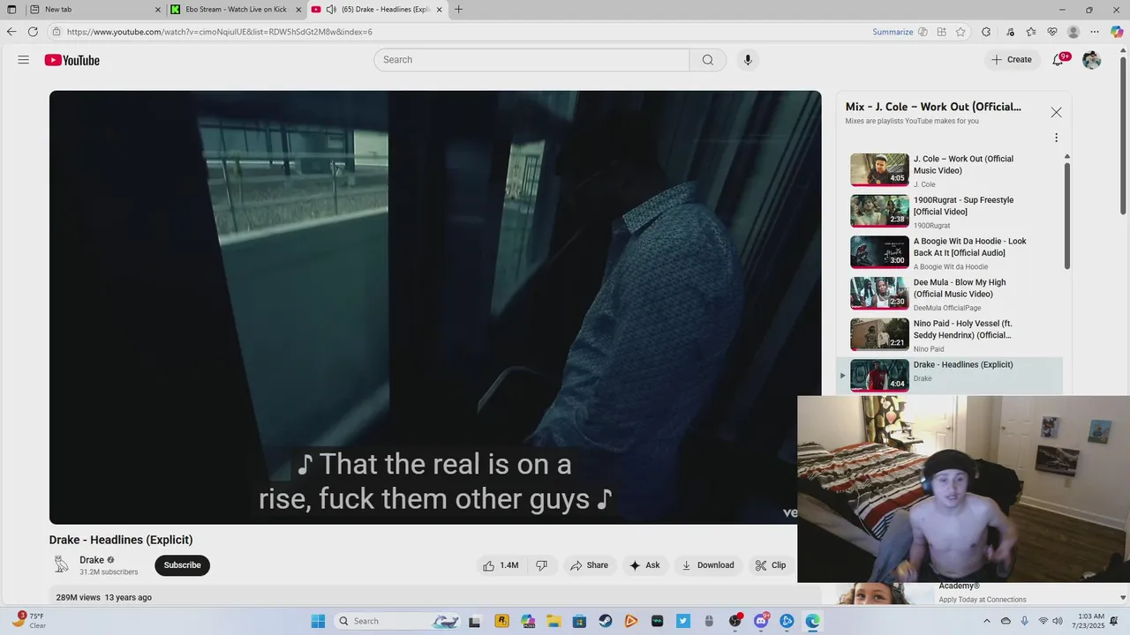Open Steam from the taskbar

[606, 621]
